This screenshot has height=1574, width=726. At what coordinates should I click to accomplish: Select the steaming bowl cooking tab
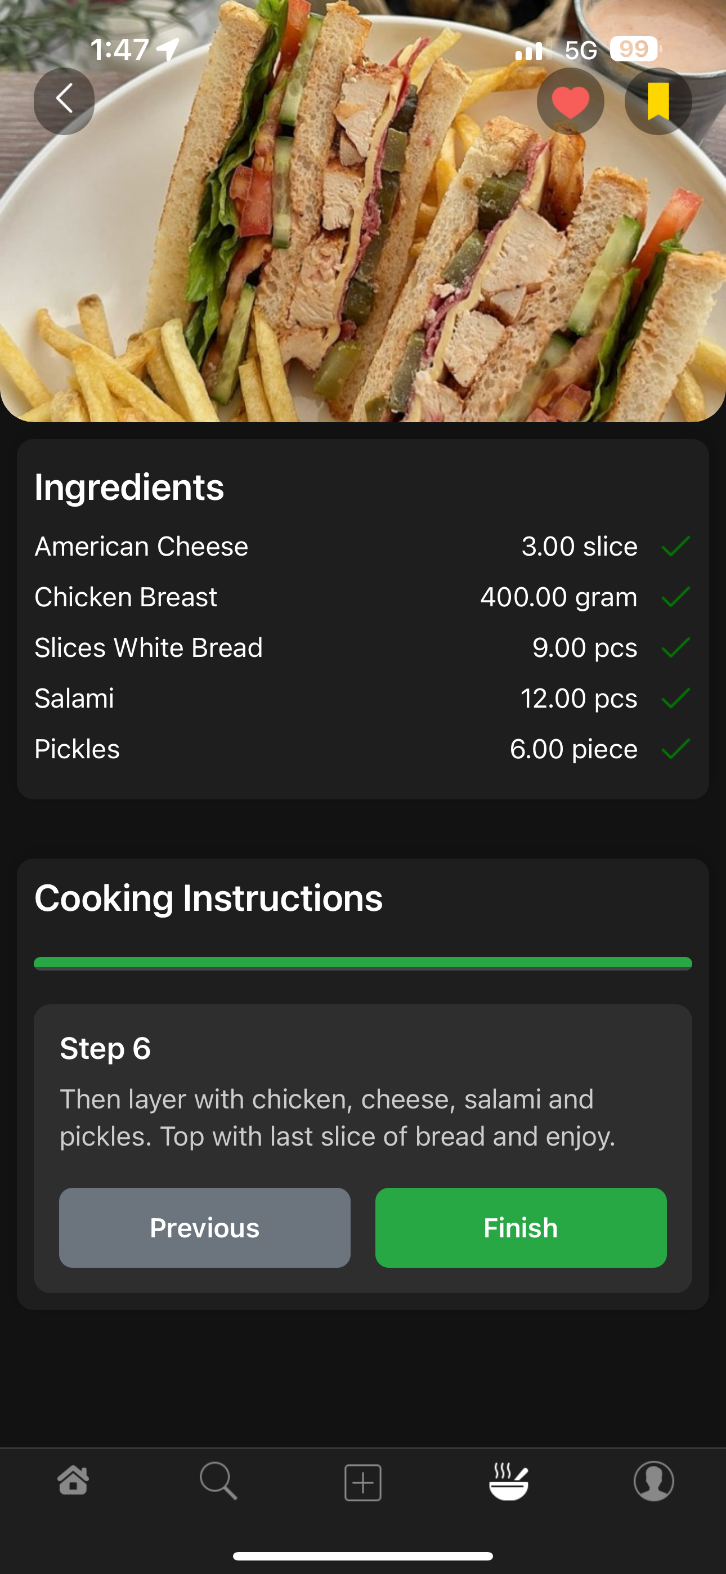pos(508,1481)
